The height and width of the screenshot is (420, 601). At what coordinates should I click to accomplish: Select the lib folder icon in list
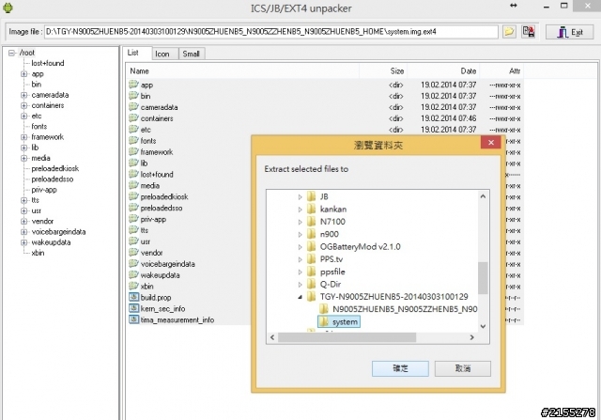point(133,163)
